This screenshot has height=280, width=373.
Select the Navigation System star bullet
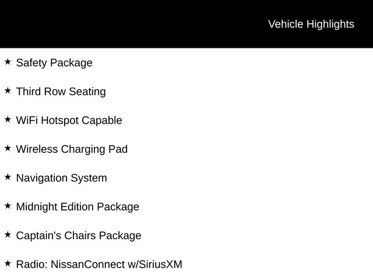coord(7,177)
